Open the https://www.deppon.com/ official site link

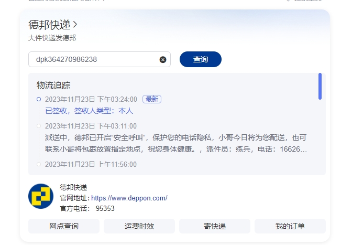pyautogui.click(x=129, y=198)
